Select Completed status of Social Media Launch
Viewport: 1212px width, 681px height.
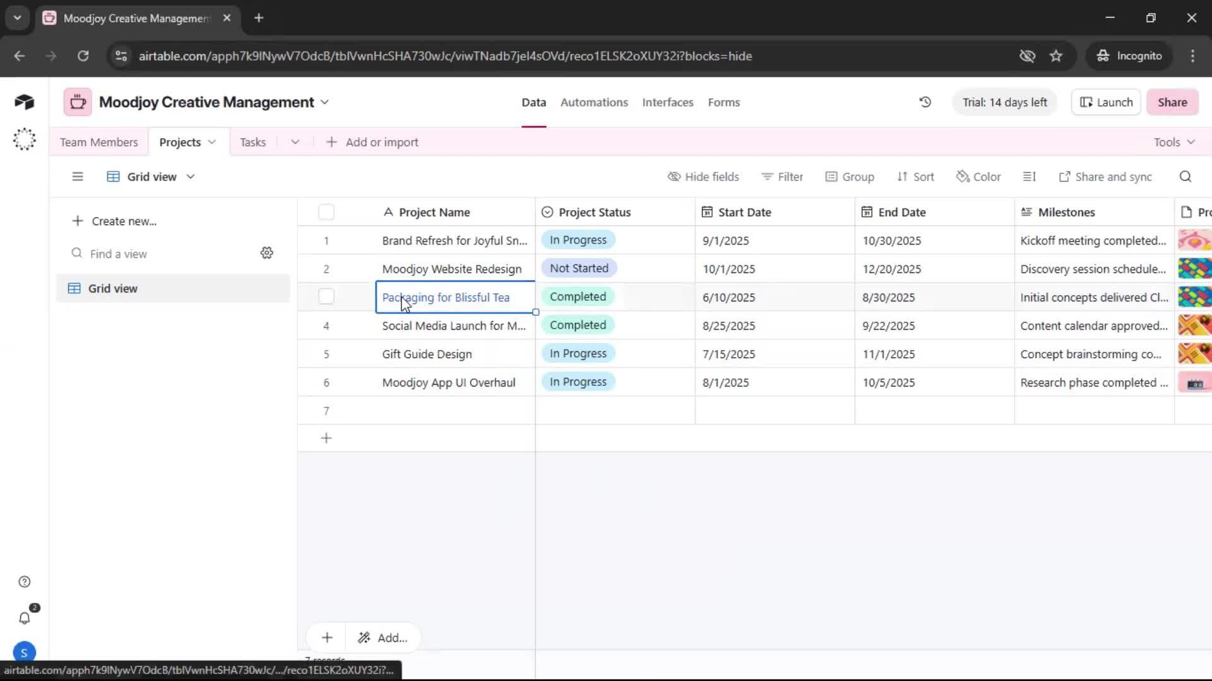tap(578, 325)
